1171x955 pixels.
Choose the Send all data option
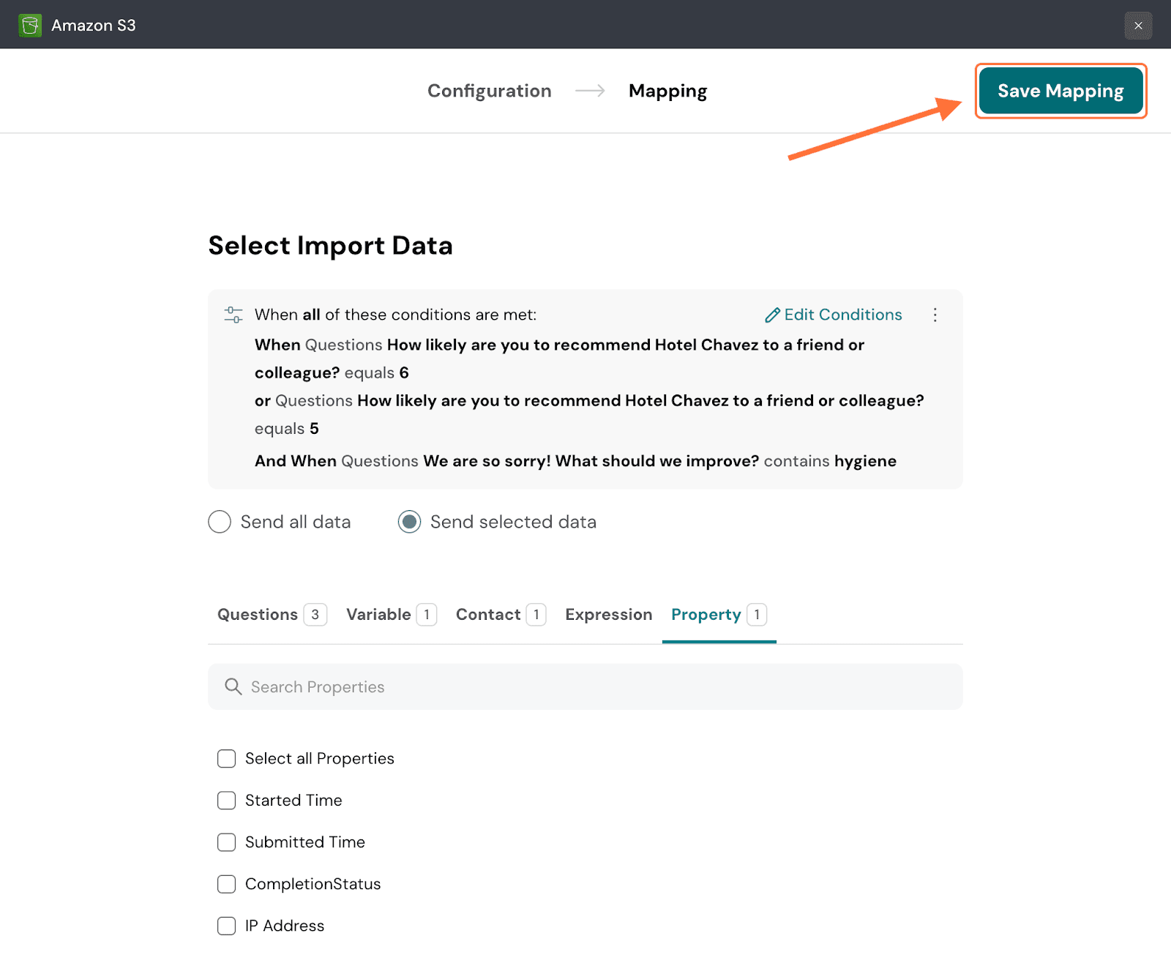[220, 522]
